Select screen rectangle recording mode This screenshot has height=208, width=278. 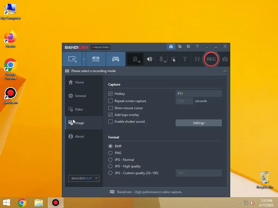coord(72,59)
